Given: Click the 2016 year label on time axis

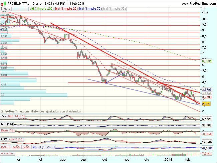Looking at the screenshot, I should (x=168, y=160).
